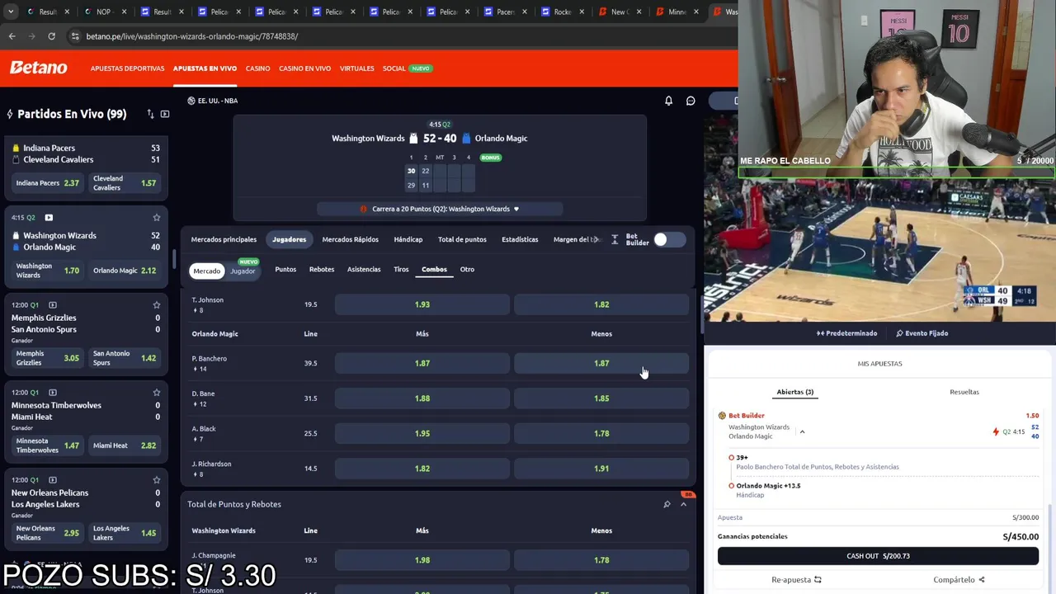The height and width of the screenshot is (594, 1056).
Task: Click the collapse-all icon beside Bet Builder
Action: tap(615, 239)
